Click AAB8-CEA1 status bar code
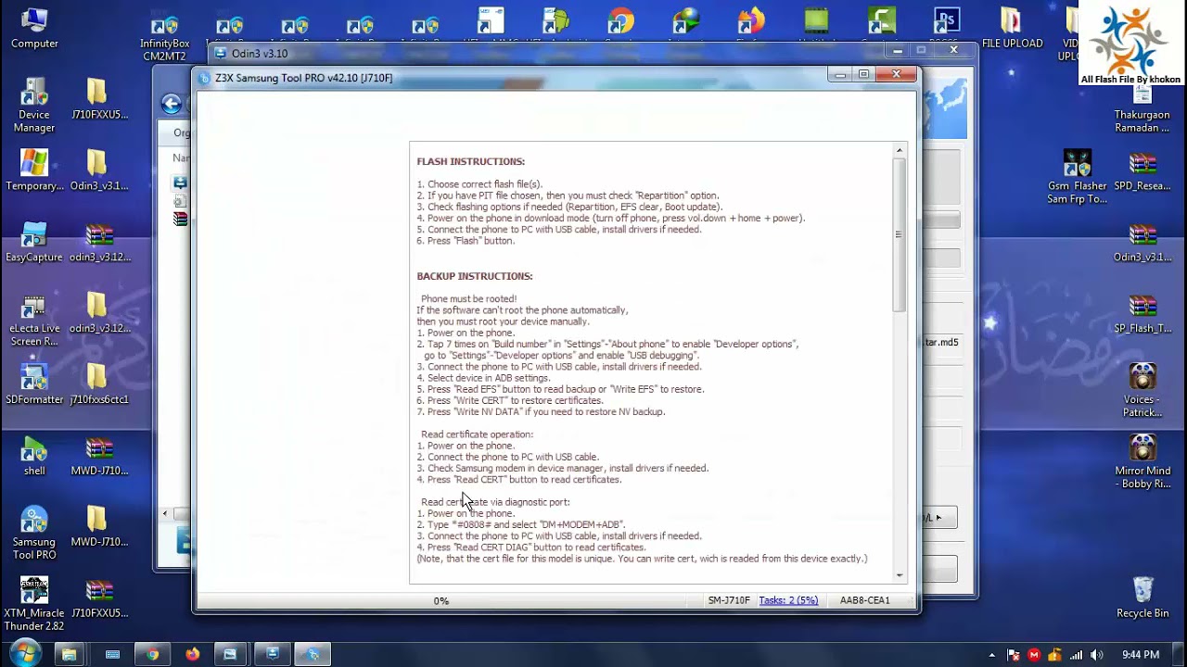 (864, 600)
